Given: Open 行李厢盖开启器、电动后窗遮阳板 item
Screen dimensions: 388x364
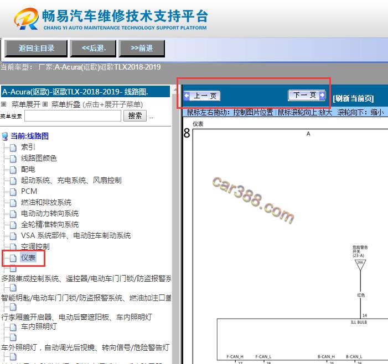Looking at the screenshot, I should [x=76, y=317].
